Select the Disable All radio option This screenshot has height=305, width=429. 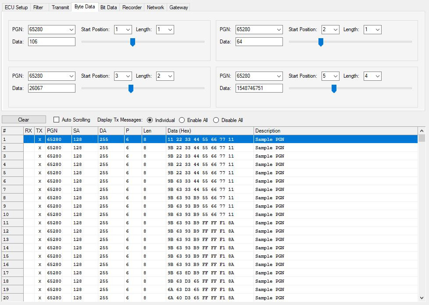[216, 120]
